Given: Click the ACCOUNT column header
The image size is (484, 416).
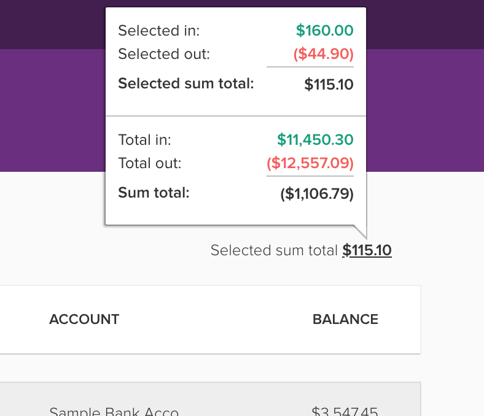Looking at the screenshot, I should (84, 319).
